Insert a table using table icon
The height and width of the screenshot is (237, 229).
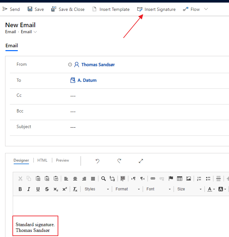[180, 179]
